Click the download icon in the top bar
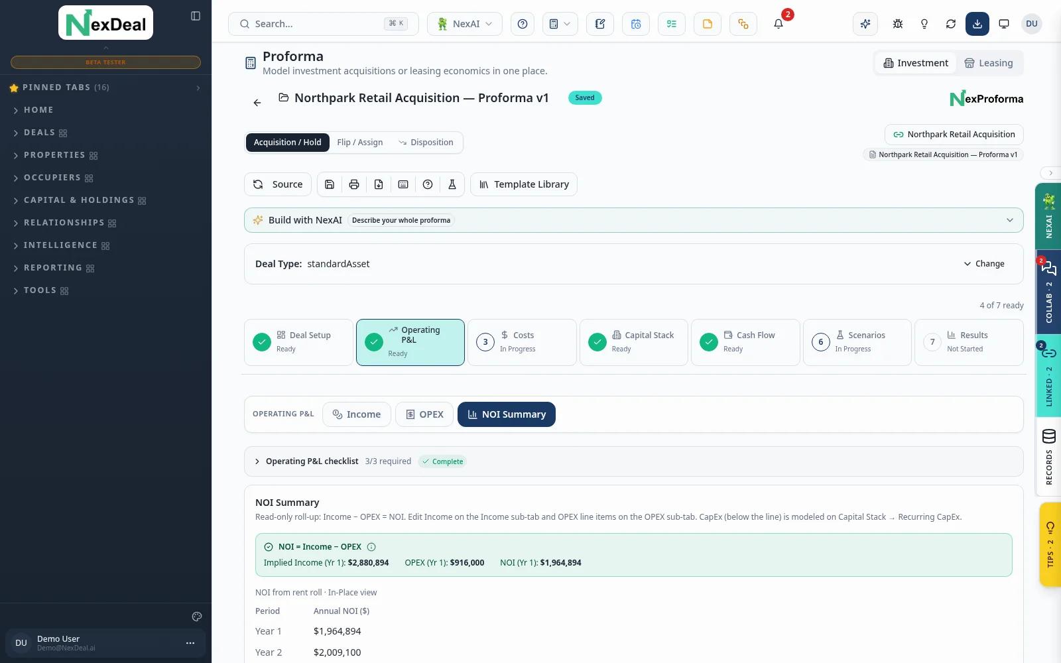The height and width of the screenshot is (663, 1061). [x=977, y=24]
